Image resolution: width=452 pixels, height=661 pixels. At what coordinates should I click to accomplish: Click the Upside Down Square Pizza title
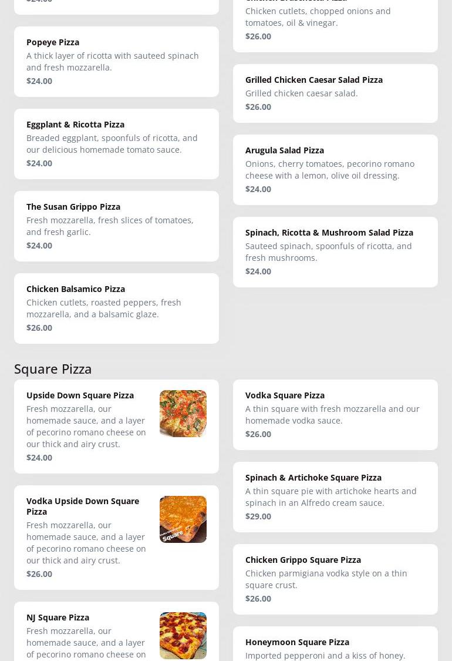(x=80, y=395)
